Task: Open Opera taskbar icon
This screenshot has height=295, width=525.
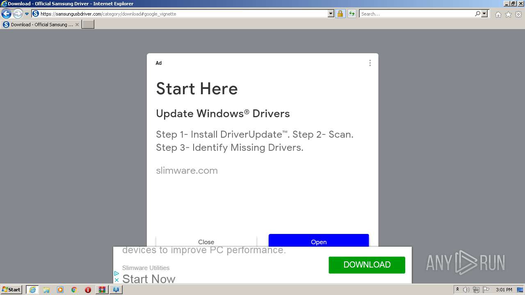Action: (88, 290)
